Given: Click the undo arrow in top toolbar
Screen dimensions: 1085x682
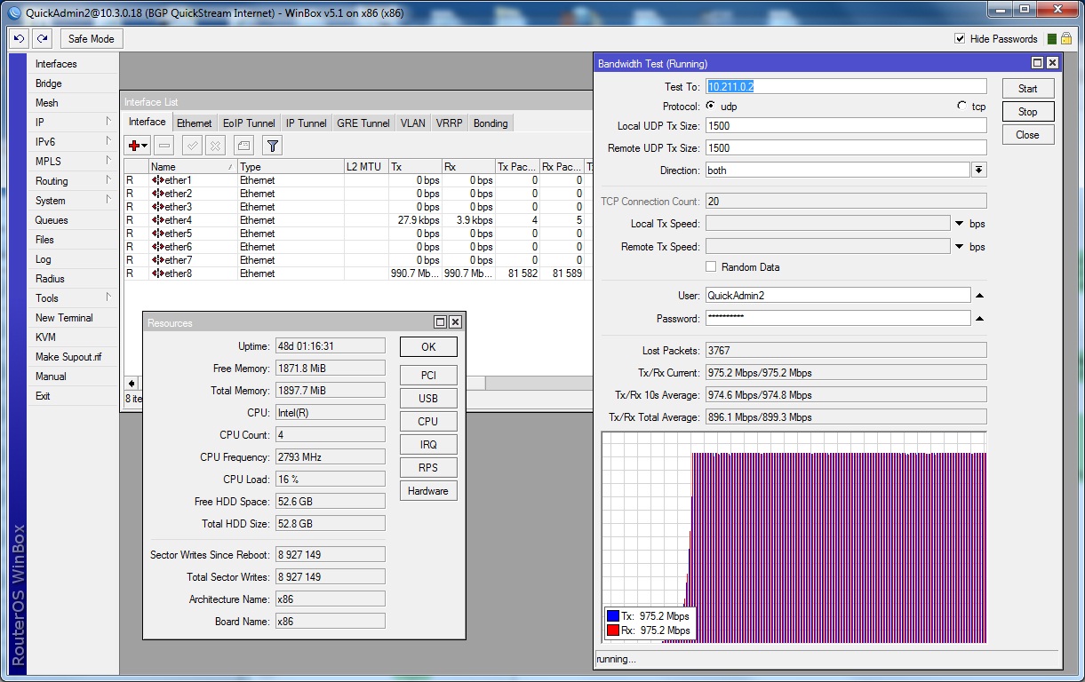Looking at the screenshot, I should point(20,39).
